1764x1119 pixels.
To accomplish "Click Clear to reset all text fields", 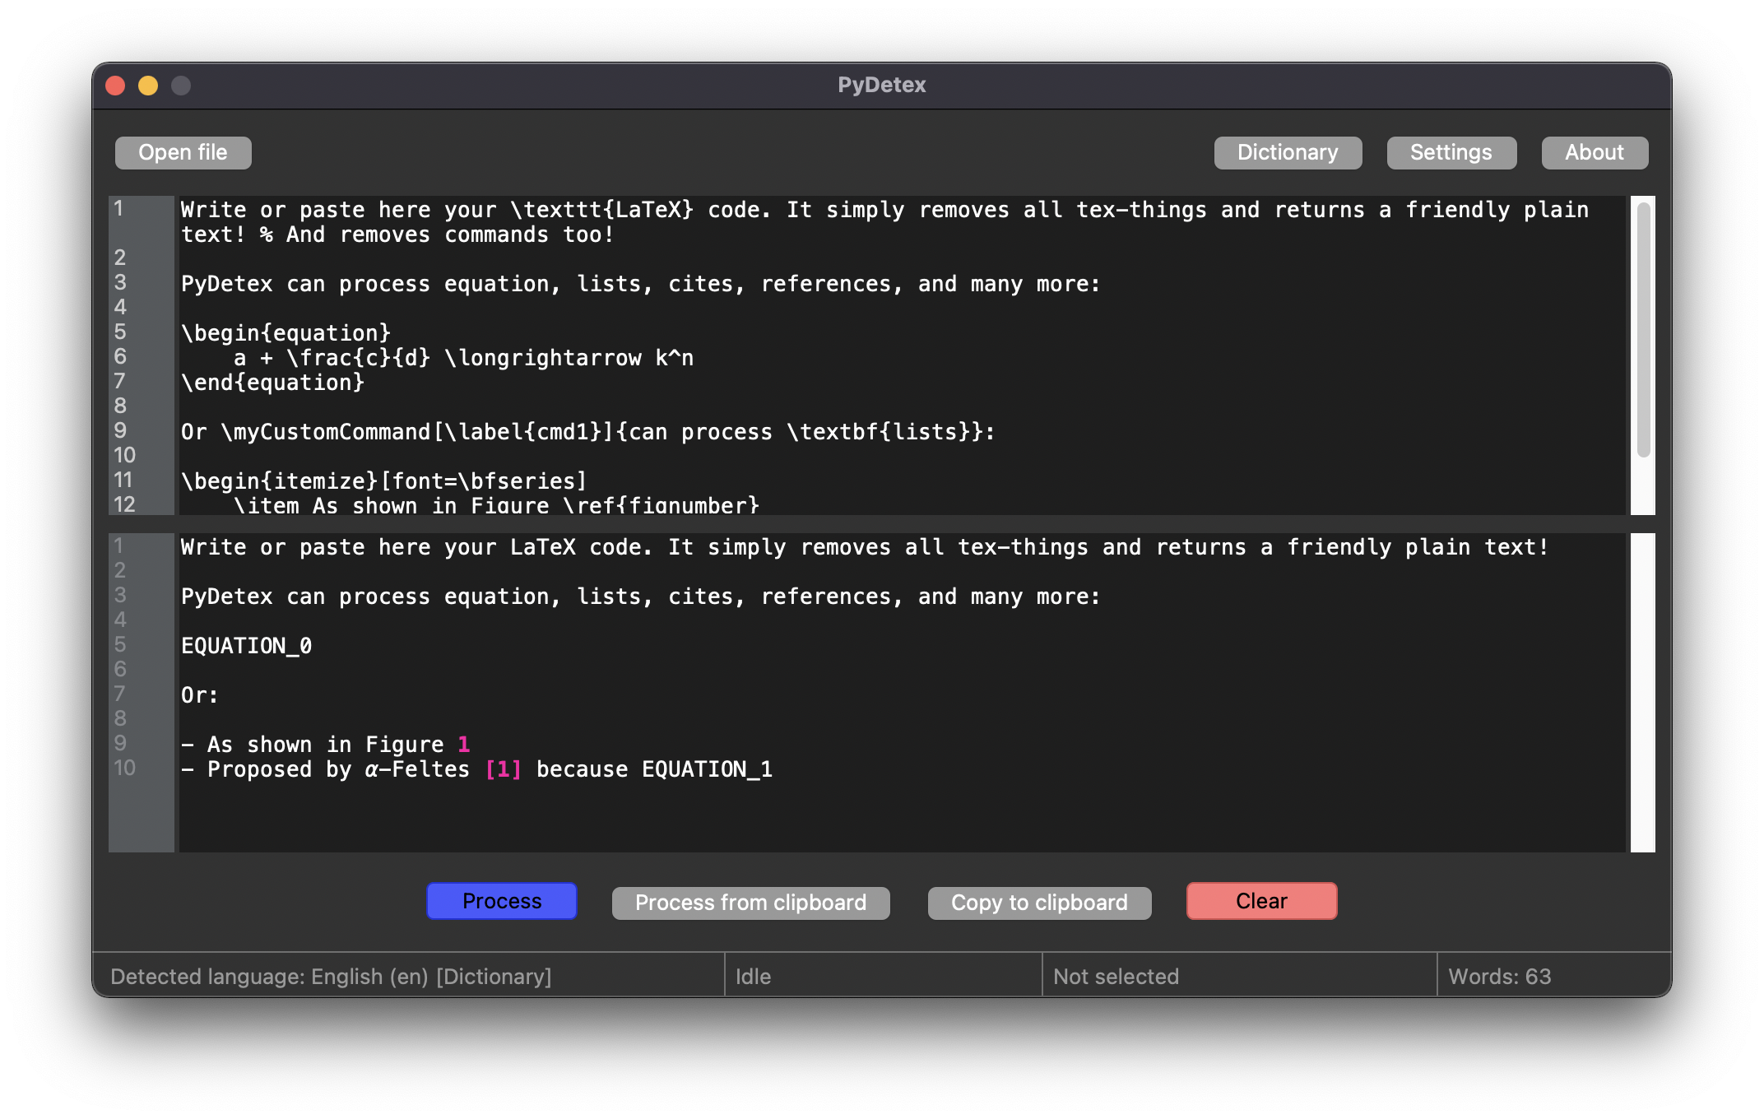I will pyautogui.click(x=1260, y=900).
